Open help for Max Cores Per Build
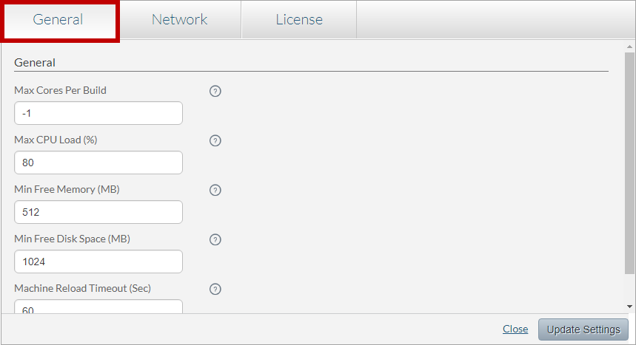 (x=215, y=91)
